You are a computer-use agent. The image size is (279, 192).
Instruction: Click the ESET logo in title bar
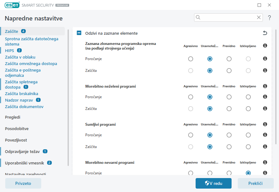[12, 5]
